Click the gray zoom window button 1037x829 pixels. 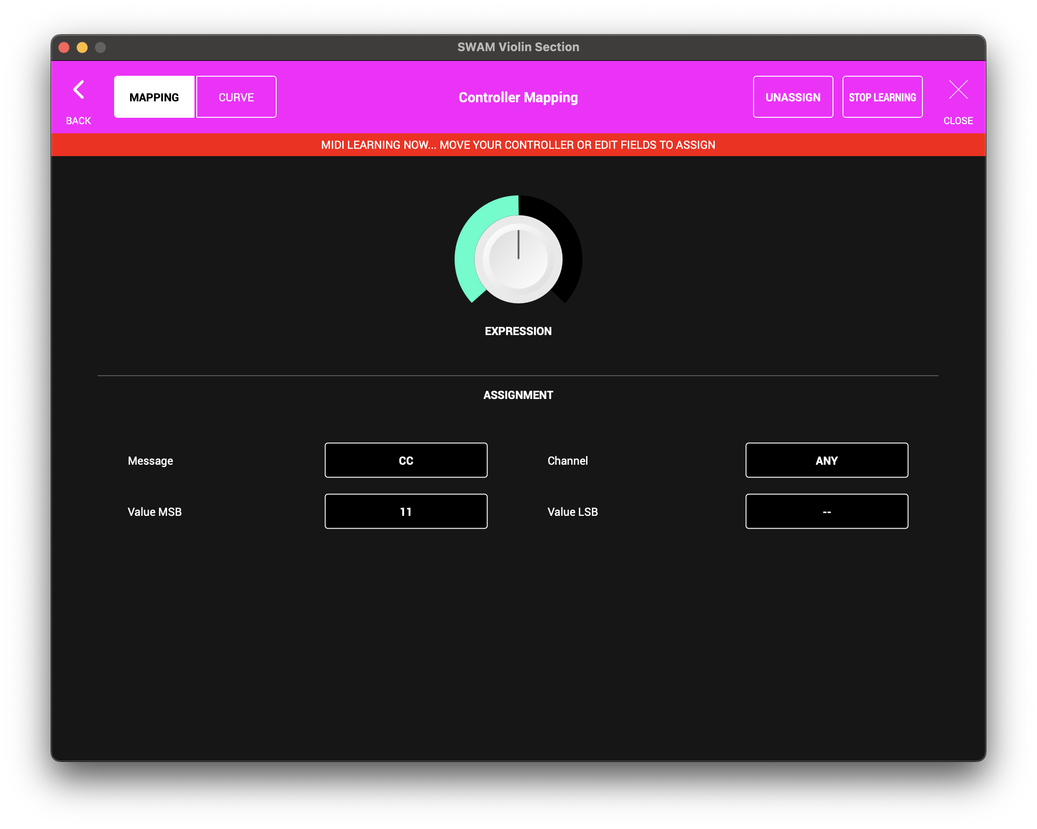click(x=100, y=47)
